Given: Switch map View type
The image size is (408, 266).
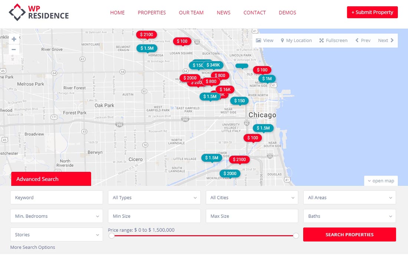Looking at the screenshot, I should 264,40.
